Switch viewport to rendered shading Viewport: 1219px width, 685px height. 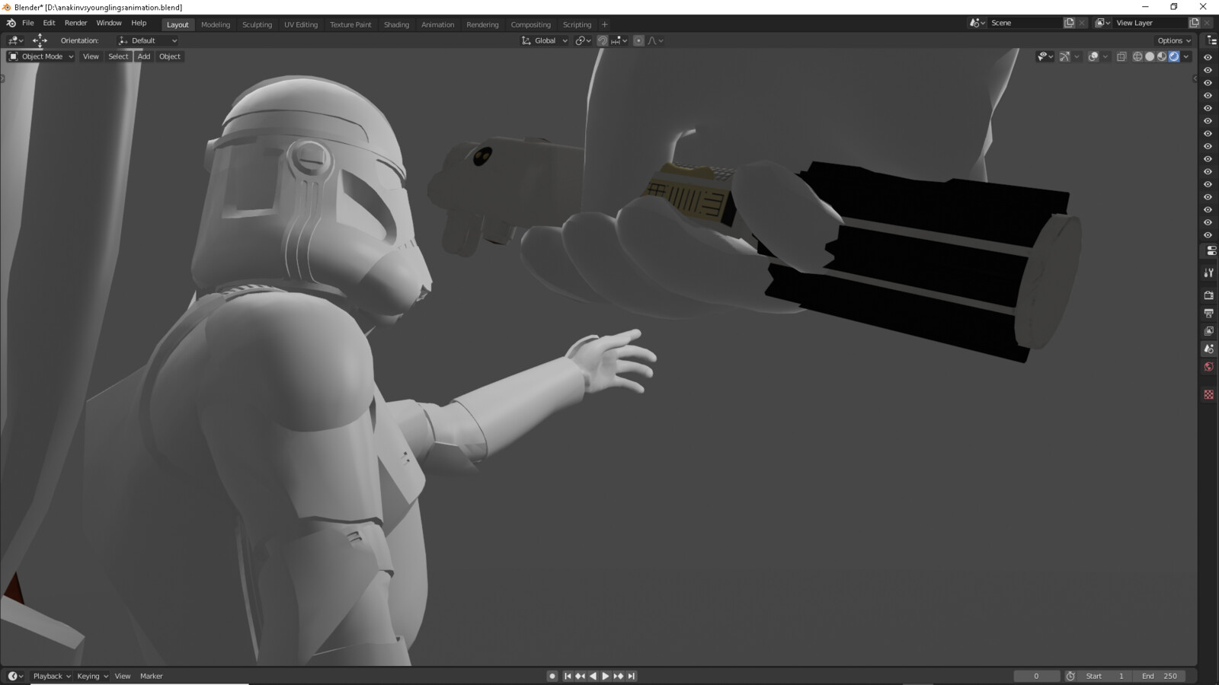(x=1174, y=56)
